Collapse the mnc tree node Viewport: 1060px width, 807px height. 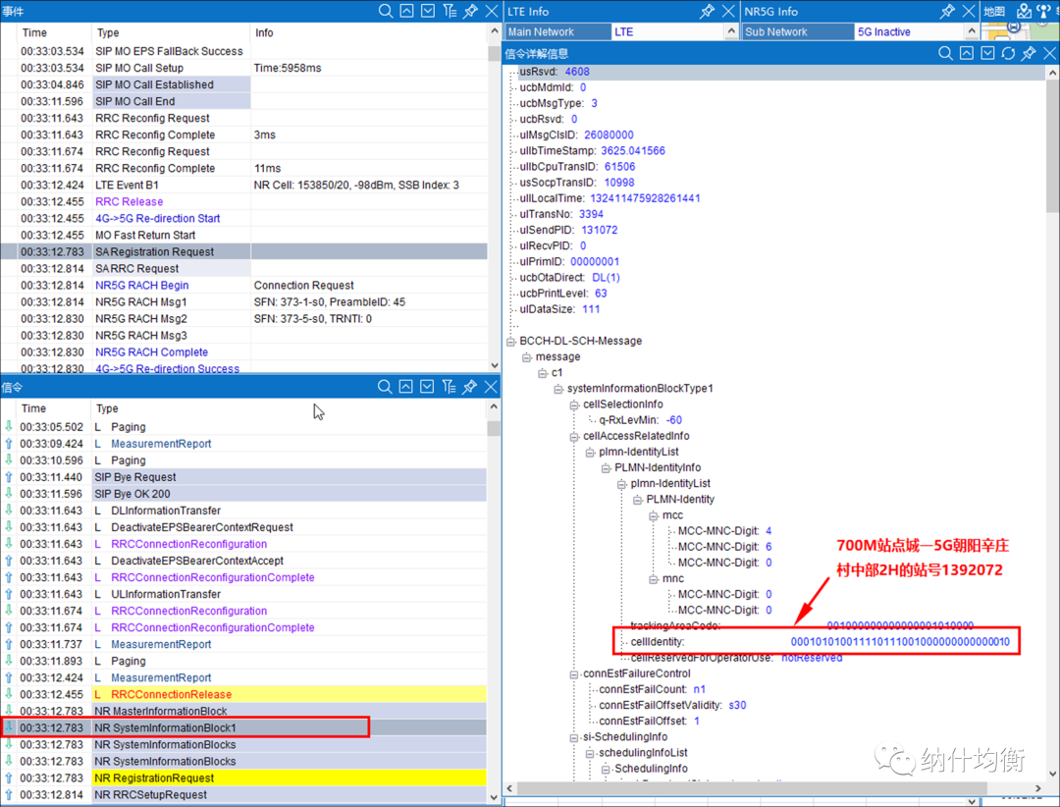[x=653, y=579]
